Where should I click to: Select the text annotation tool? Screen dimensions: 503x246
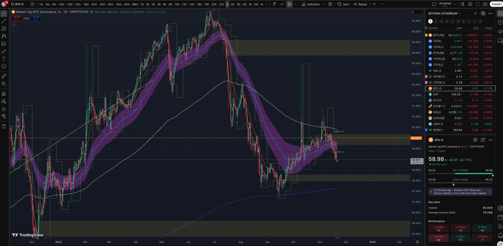click(x=4, y=59)
